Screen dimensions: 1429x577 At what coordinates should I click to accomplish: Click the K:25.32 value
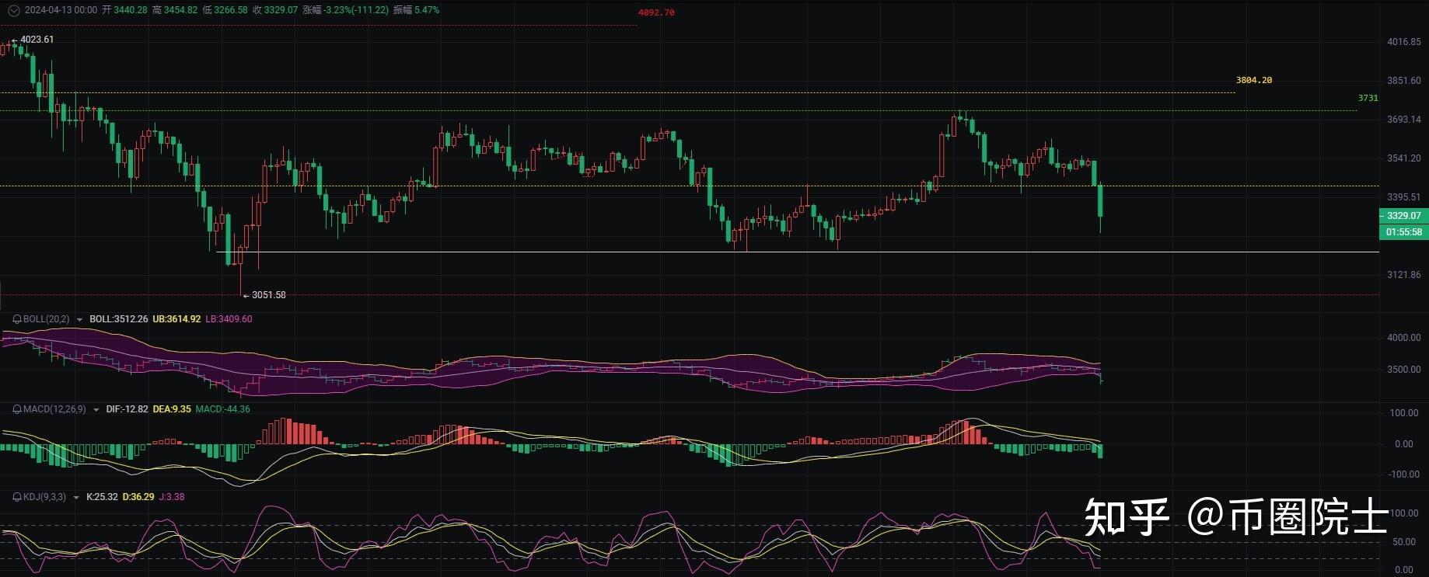coord(102,497)
